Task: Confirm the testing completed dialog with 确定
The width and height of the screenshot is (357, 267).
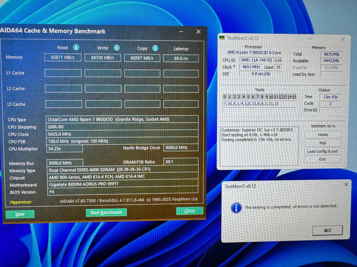Action: [327, 230]
